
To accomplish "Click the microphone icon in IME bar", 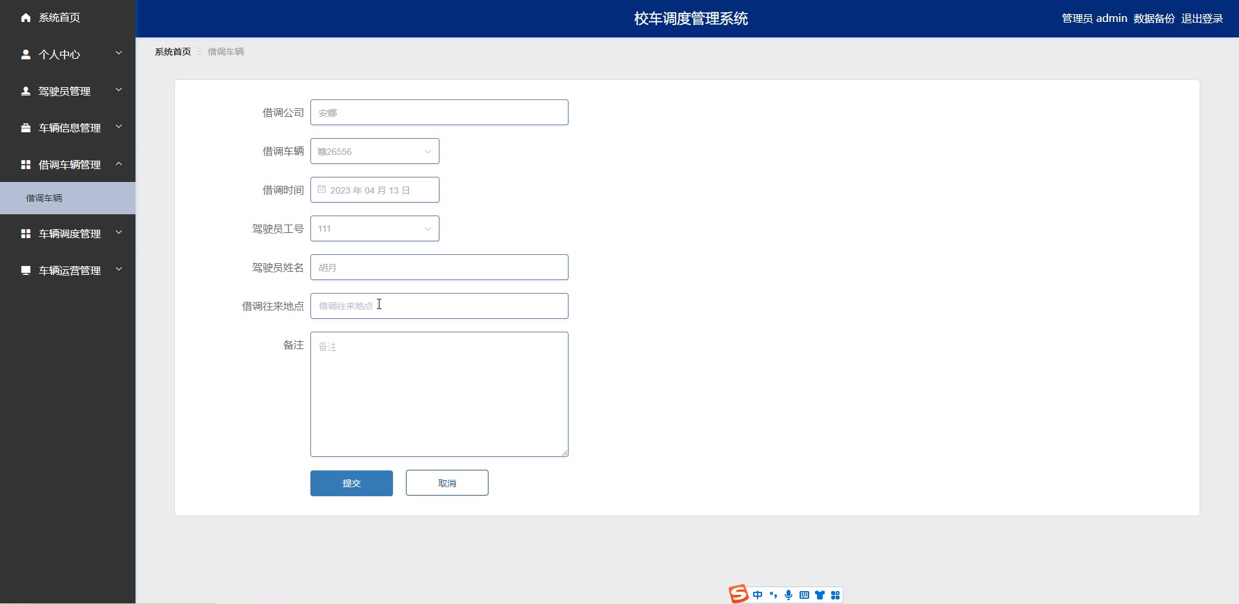I will tap(789, 595).
